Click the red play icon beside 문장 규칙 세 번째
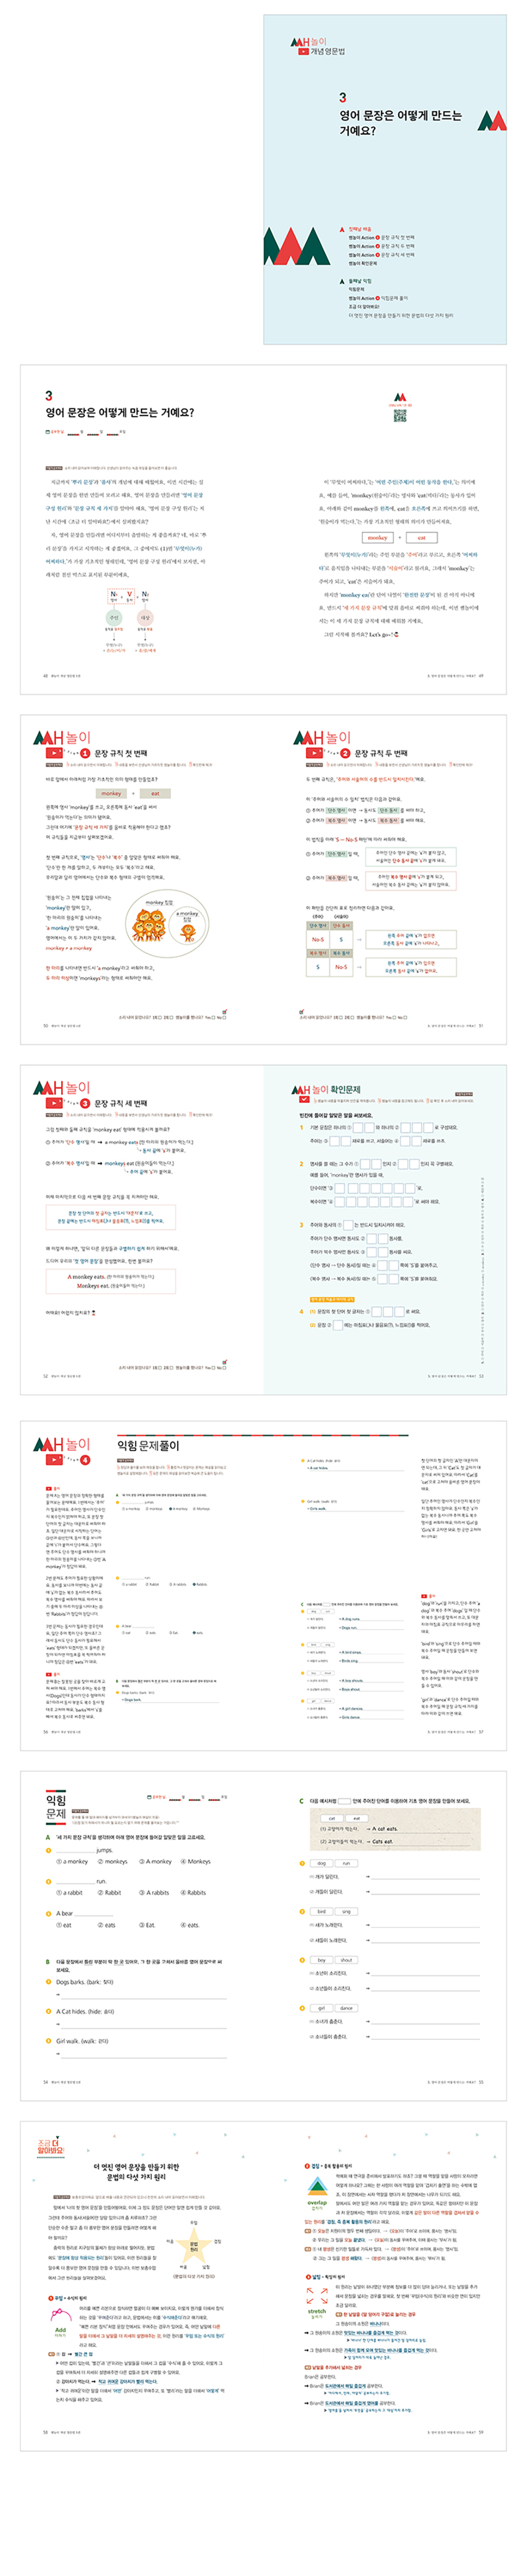This screenshot has width=527, height=2576. (53, 1103)
